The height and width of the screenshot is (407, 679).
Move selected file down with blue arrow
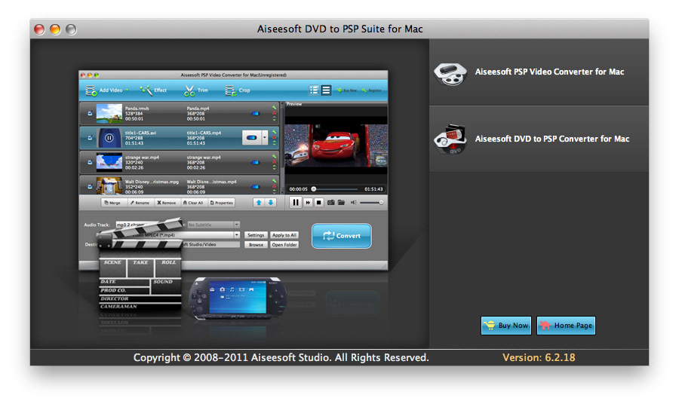(x=271, y=202)
